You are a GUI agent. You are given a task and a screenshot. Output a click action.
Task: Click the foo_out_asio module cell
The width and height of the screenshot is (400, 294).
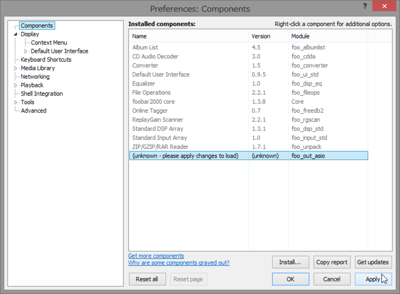pyautogui.click(x=308, y=156)
